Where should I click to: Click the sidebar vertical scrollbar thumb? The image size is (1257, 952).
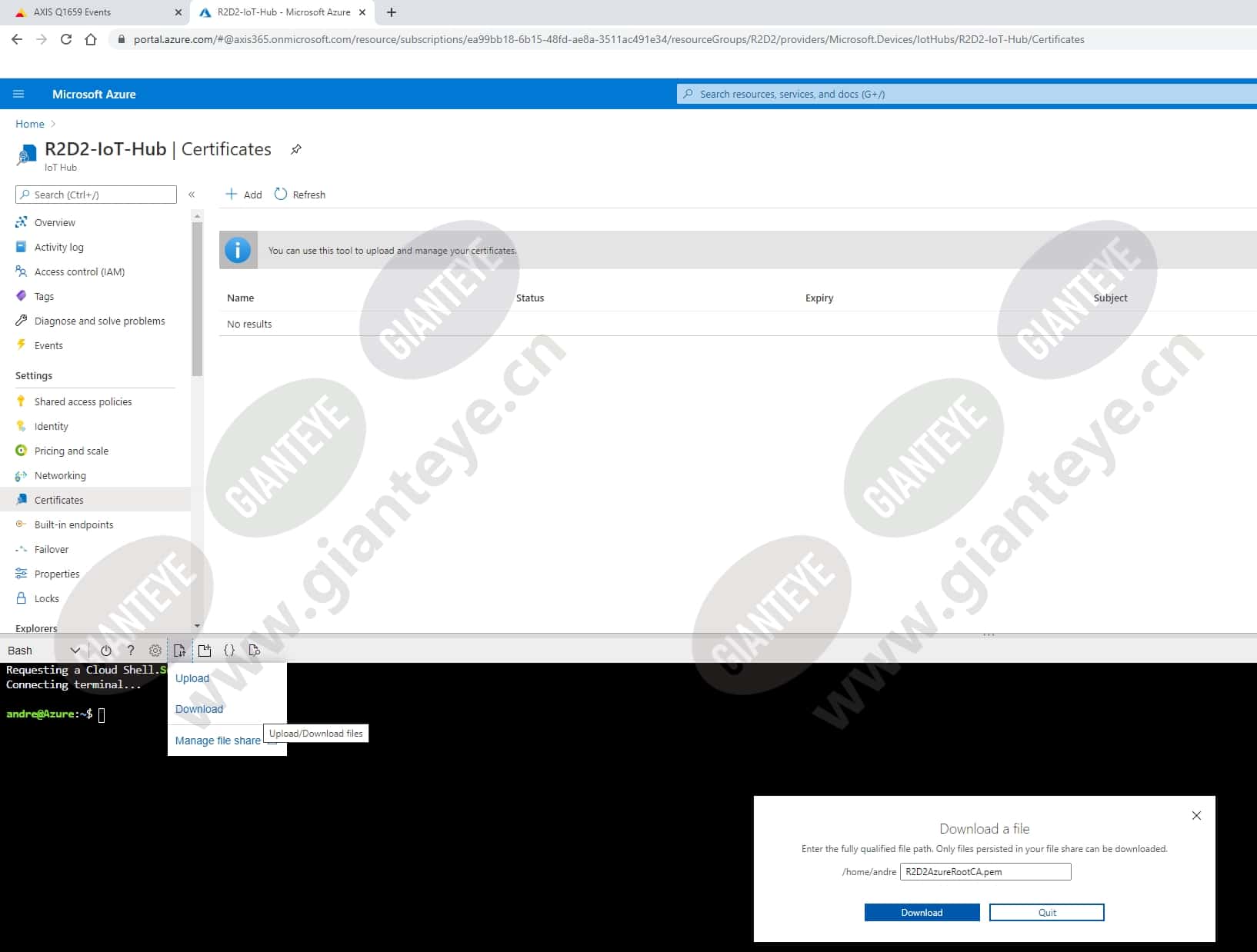coord(197,298)
